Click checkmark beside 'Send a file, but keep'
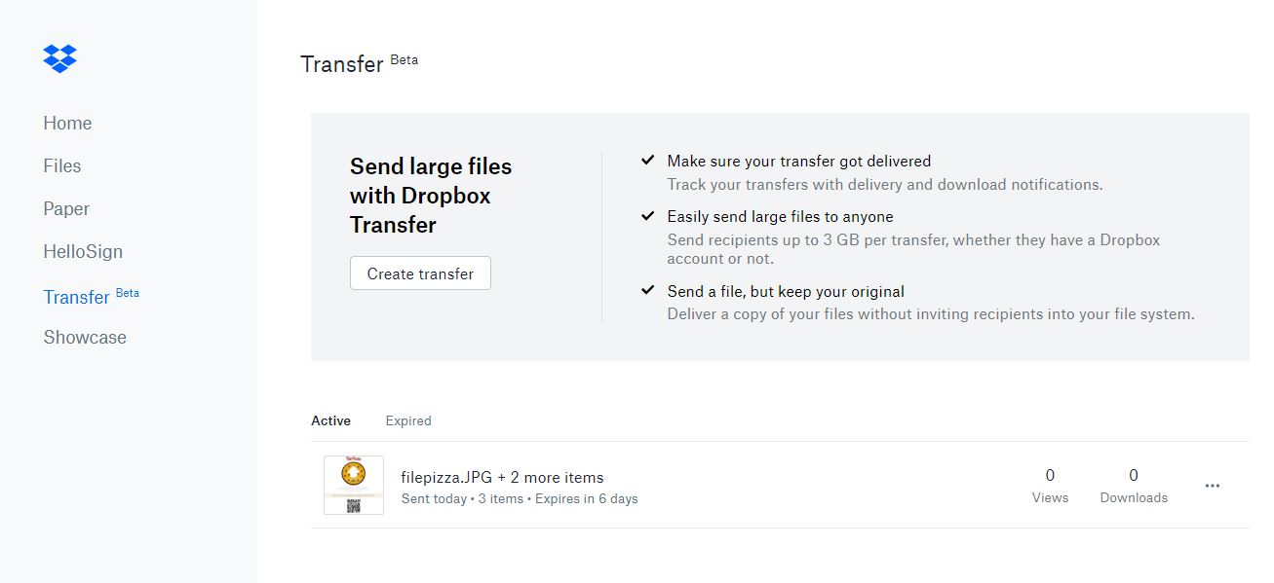This screenshot has width=1274, height=583. (647, 290)
